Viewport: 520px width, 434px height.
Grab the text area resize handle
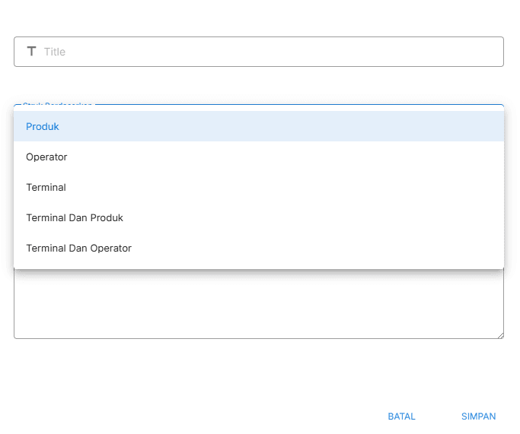tap(499, 334)
